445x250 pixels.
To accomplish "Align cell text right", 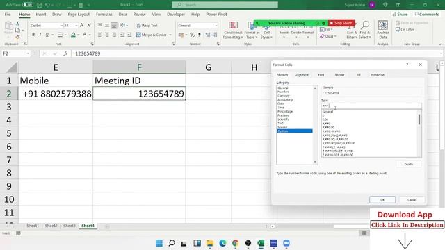I will [114, 35].
